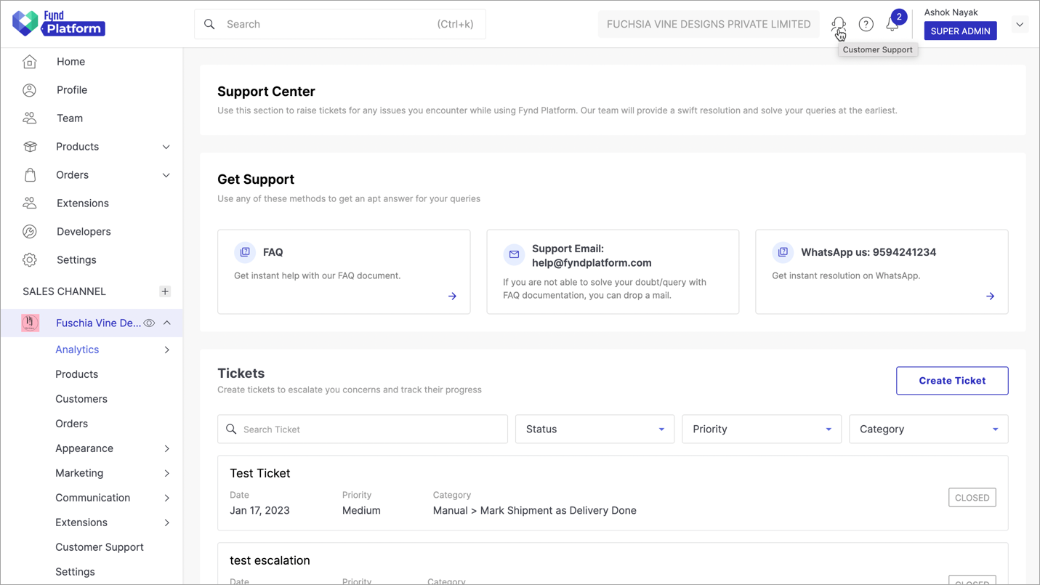Click the FAQ document icon

point(245,252)
